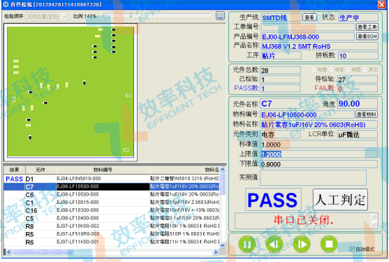Click the green pause playback button
Viewport: 389px width, 262px height.
[x=247, y=245]
